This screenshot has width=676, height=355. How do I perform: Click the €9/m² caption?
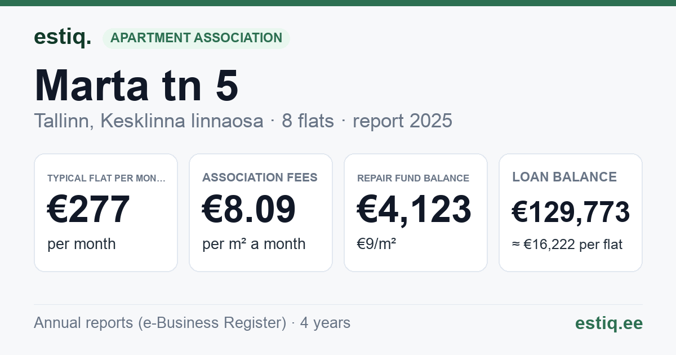pyautogui.click(x=376, y=244)
